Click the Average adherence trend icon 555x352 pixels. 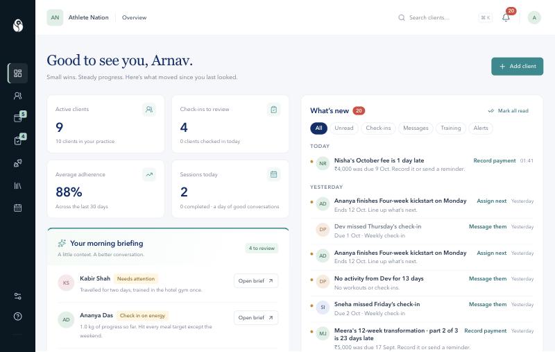coord(149,174)
